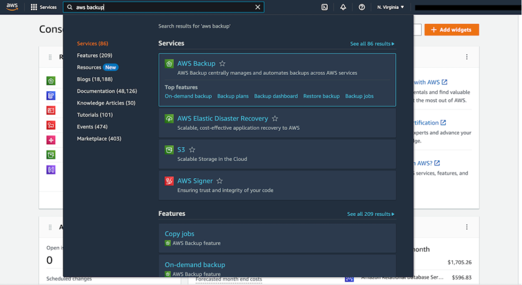
Task: Open the S3 service link
Action: tap(181, 150)
